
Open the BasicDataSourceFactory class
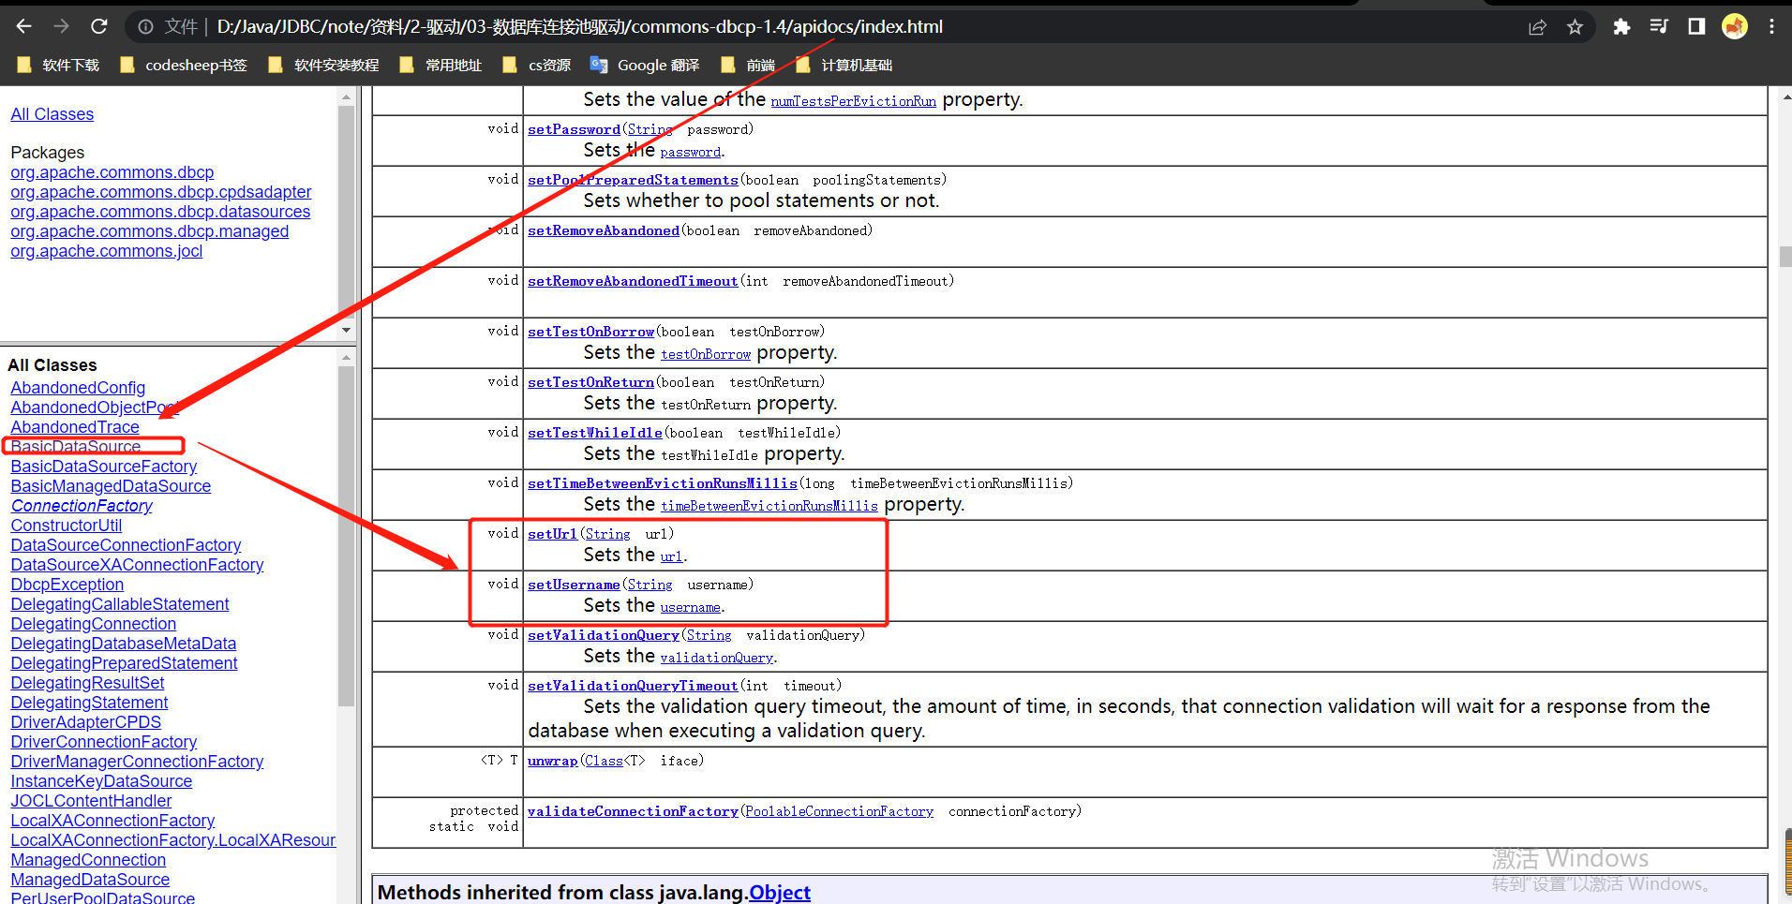click(104, 467)
